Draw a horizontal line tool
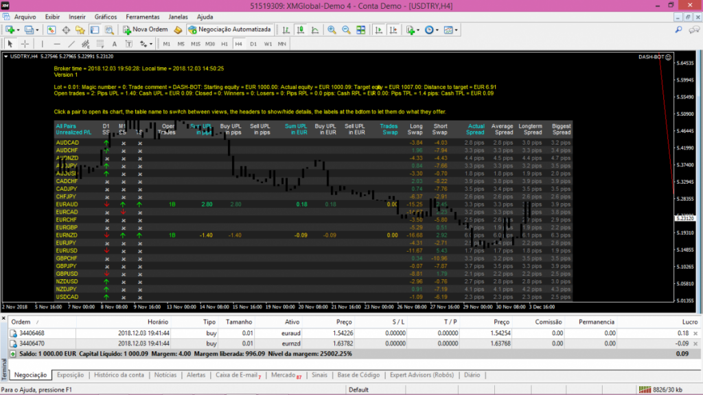703x395 pixels. [x=57, y=44]
